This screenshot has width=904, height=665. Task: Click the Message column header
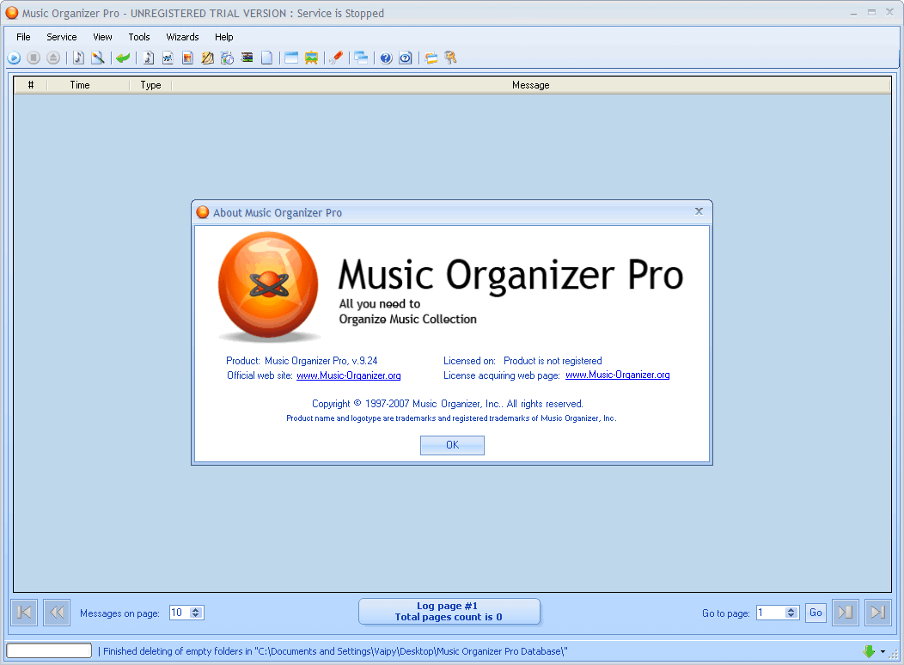coord(531,85)
